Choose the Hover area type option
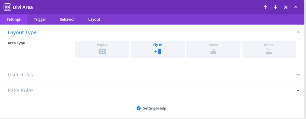The width and height of the screenshot is (306, 119). [x=213, y=50]
